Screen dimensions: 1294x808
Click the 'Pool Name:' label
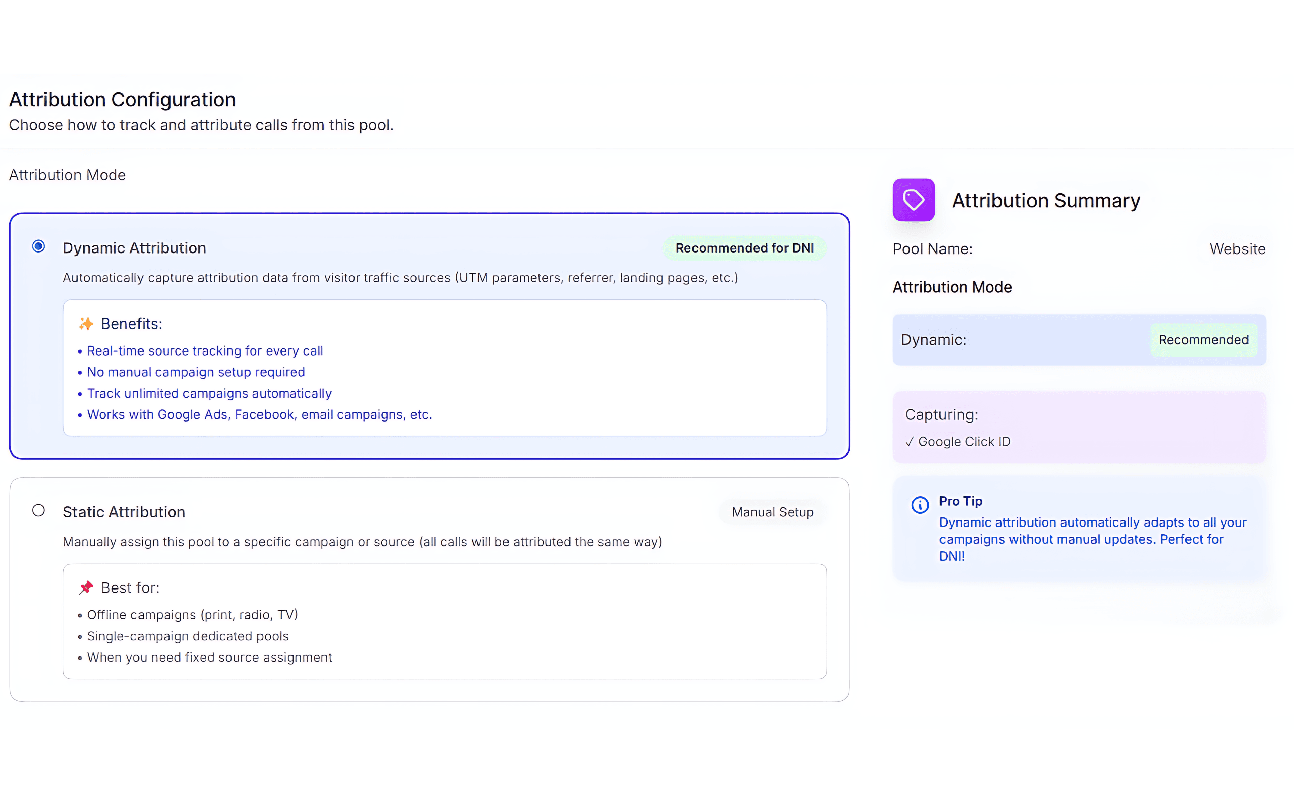click(932, 249)
